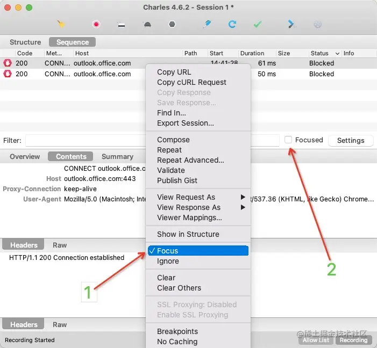The image size is (377, 348).
Task: Switch to the Structure tab
Action: 25,42
